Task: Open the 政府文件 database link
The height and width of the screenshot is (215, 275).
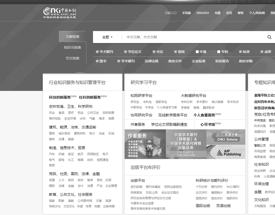Action: pyautogui.click(x=175, y=61)
